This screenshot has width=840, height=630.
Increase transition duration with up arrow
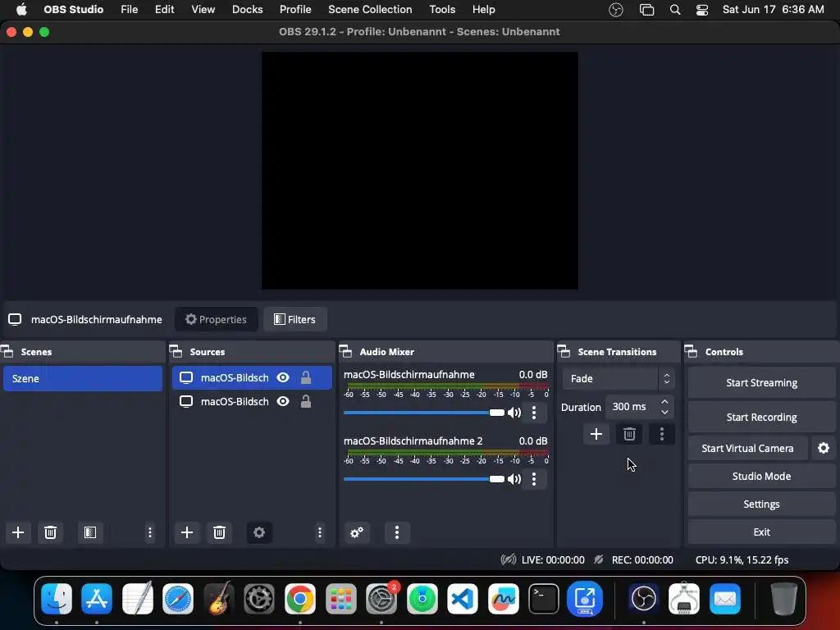pyautogui.click(x=664, y=401)
